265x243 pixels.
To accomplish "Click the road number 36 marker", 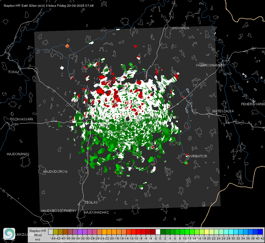I will (x=17, y=124).
